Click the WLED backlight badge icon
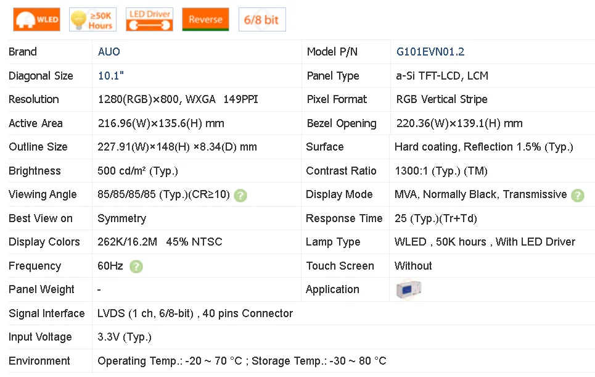 click(36, 19)
